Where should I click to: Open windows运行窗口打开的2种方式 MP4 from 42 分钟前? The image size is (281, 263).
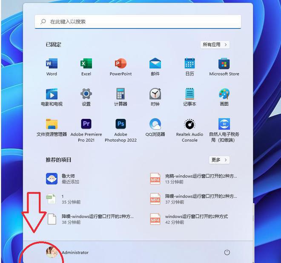tap(189, 219)
